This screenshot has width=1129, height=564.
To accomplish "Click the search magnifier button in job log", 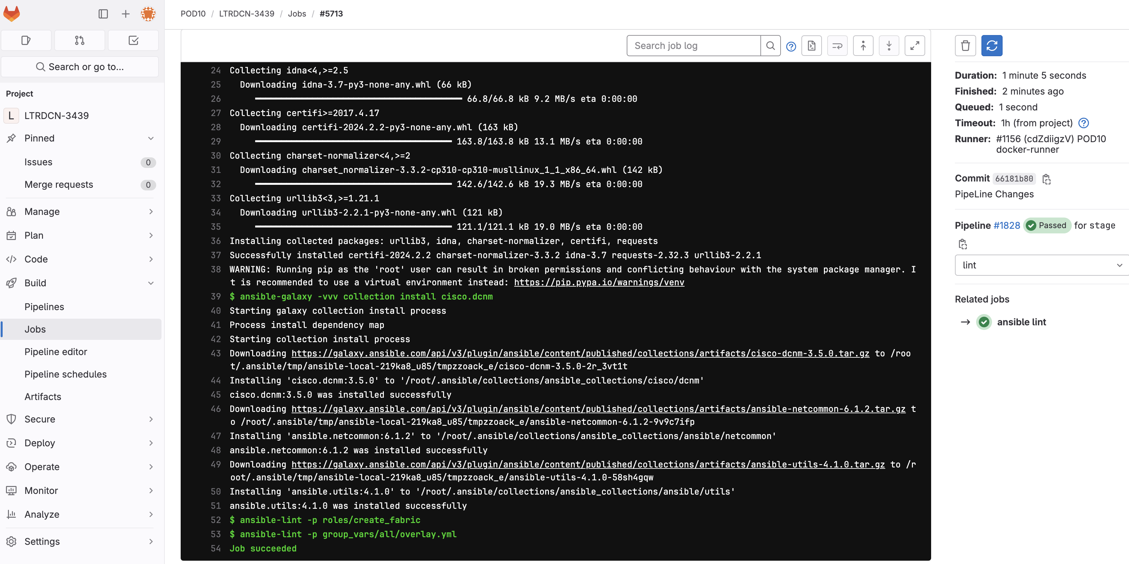I will point(771,46).
